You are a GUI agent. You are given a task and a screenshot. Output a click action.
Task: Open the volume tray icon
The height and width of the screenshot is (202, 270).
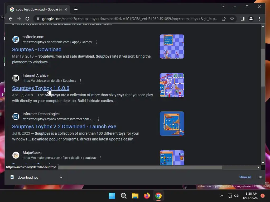(236, 196)
